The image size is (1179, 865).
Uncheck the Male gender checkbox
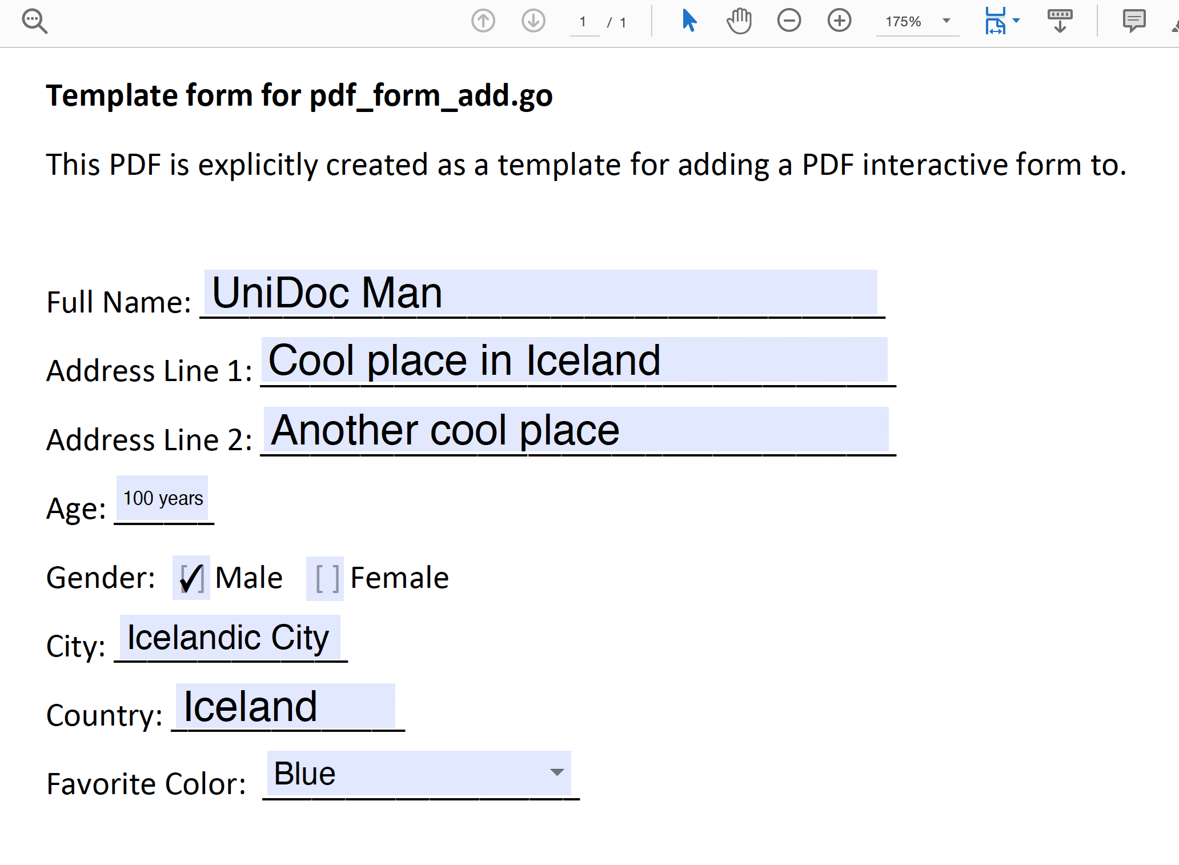[191, 578]
